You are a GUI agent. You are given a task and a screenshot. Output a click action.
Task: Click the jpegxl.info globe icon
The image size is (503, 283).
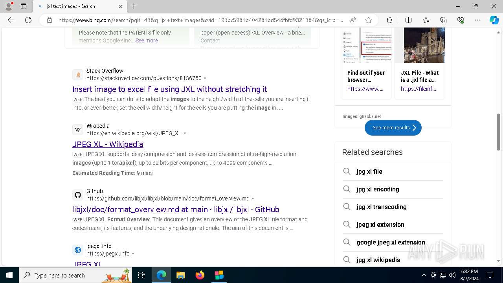[78, 250]
